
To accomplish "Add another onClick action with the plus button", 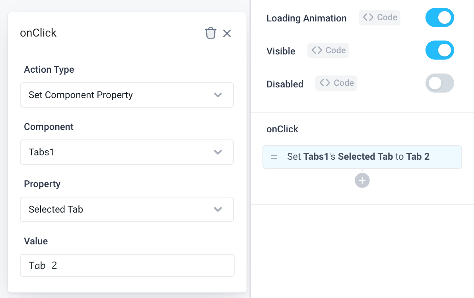I will [362, 180].
